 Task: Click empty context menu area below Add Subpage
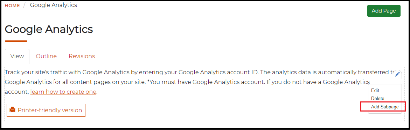click(385, 112)
